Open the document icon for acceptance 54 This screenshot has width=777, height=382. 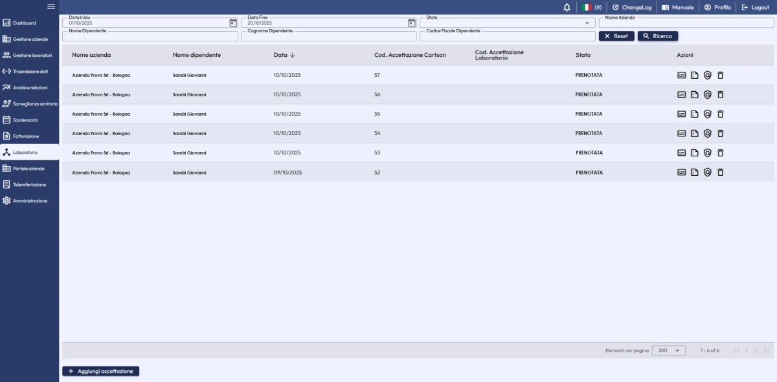coord(695,134)
